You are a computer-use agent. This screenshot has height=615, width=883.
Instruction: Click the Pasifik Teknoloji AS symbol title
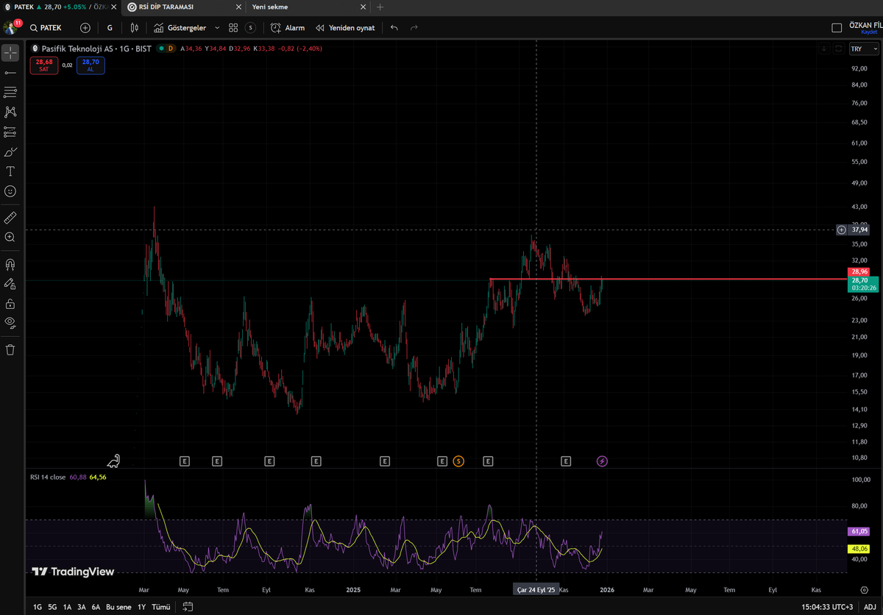(x=96, y=49)
